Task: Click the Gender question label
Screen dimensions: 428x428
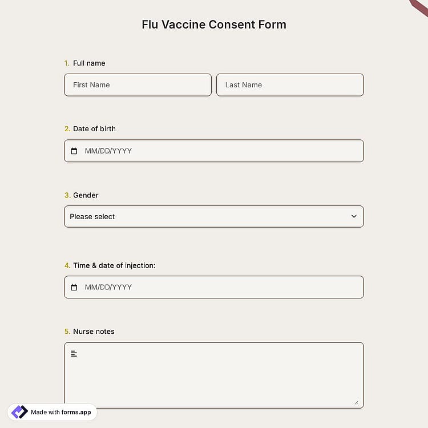Action: (x=86, y=195)
